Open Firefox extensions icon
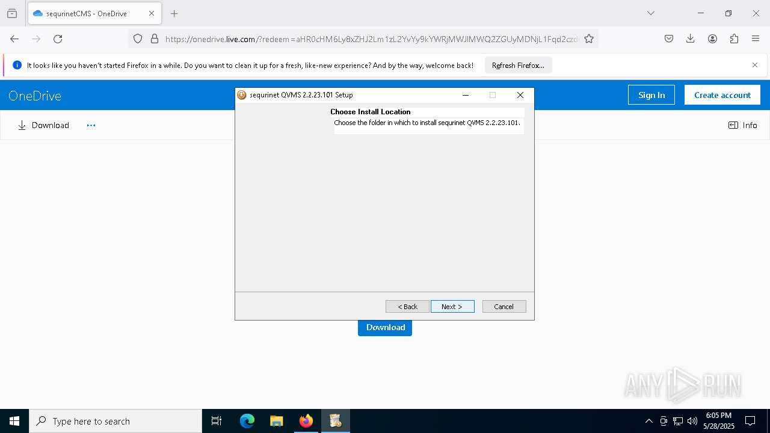770x433 pixels. (x=734, y=38)
